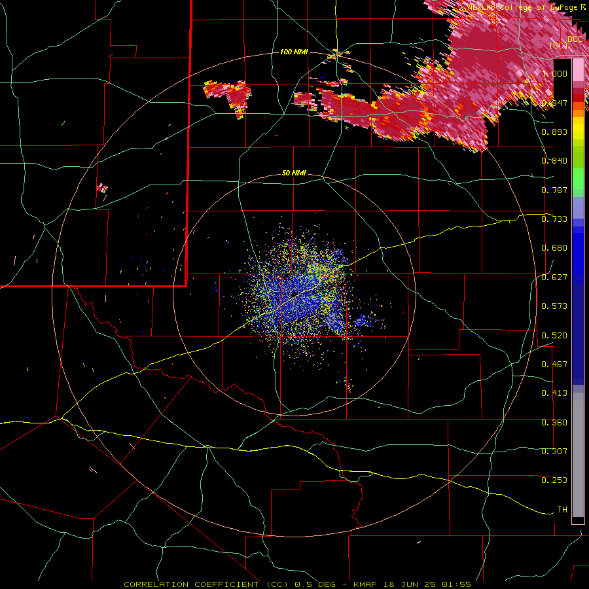Screen dimensions: 589x589
Task: Click the [CC] label under DCC
Action: 559,46
